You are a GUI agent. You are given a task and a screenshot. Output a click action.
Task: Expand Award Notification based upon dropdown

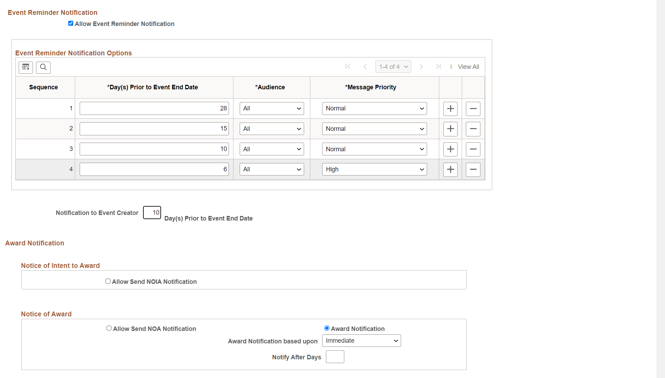point(361,341)
